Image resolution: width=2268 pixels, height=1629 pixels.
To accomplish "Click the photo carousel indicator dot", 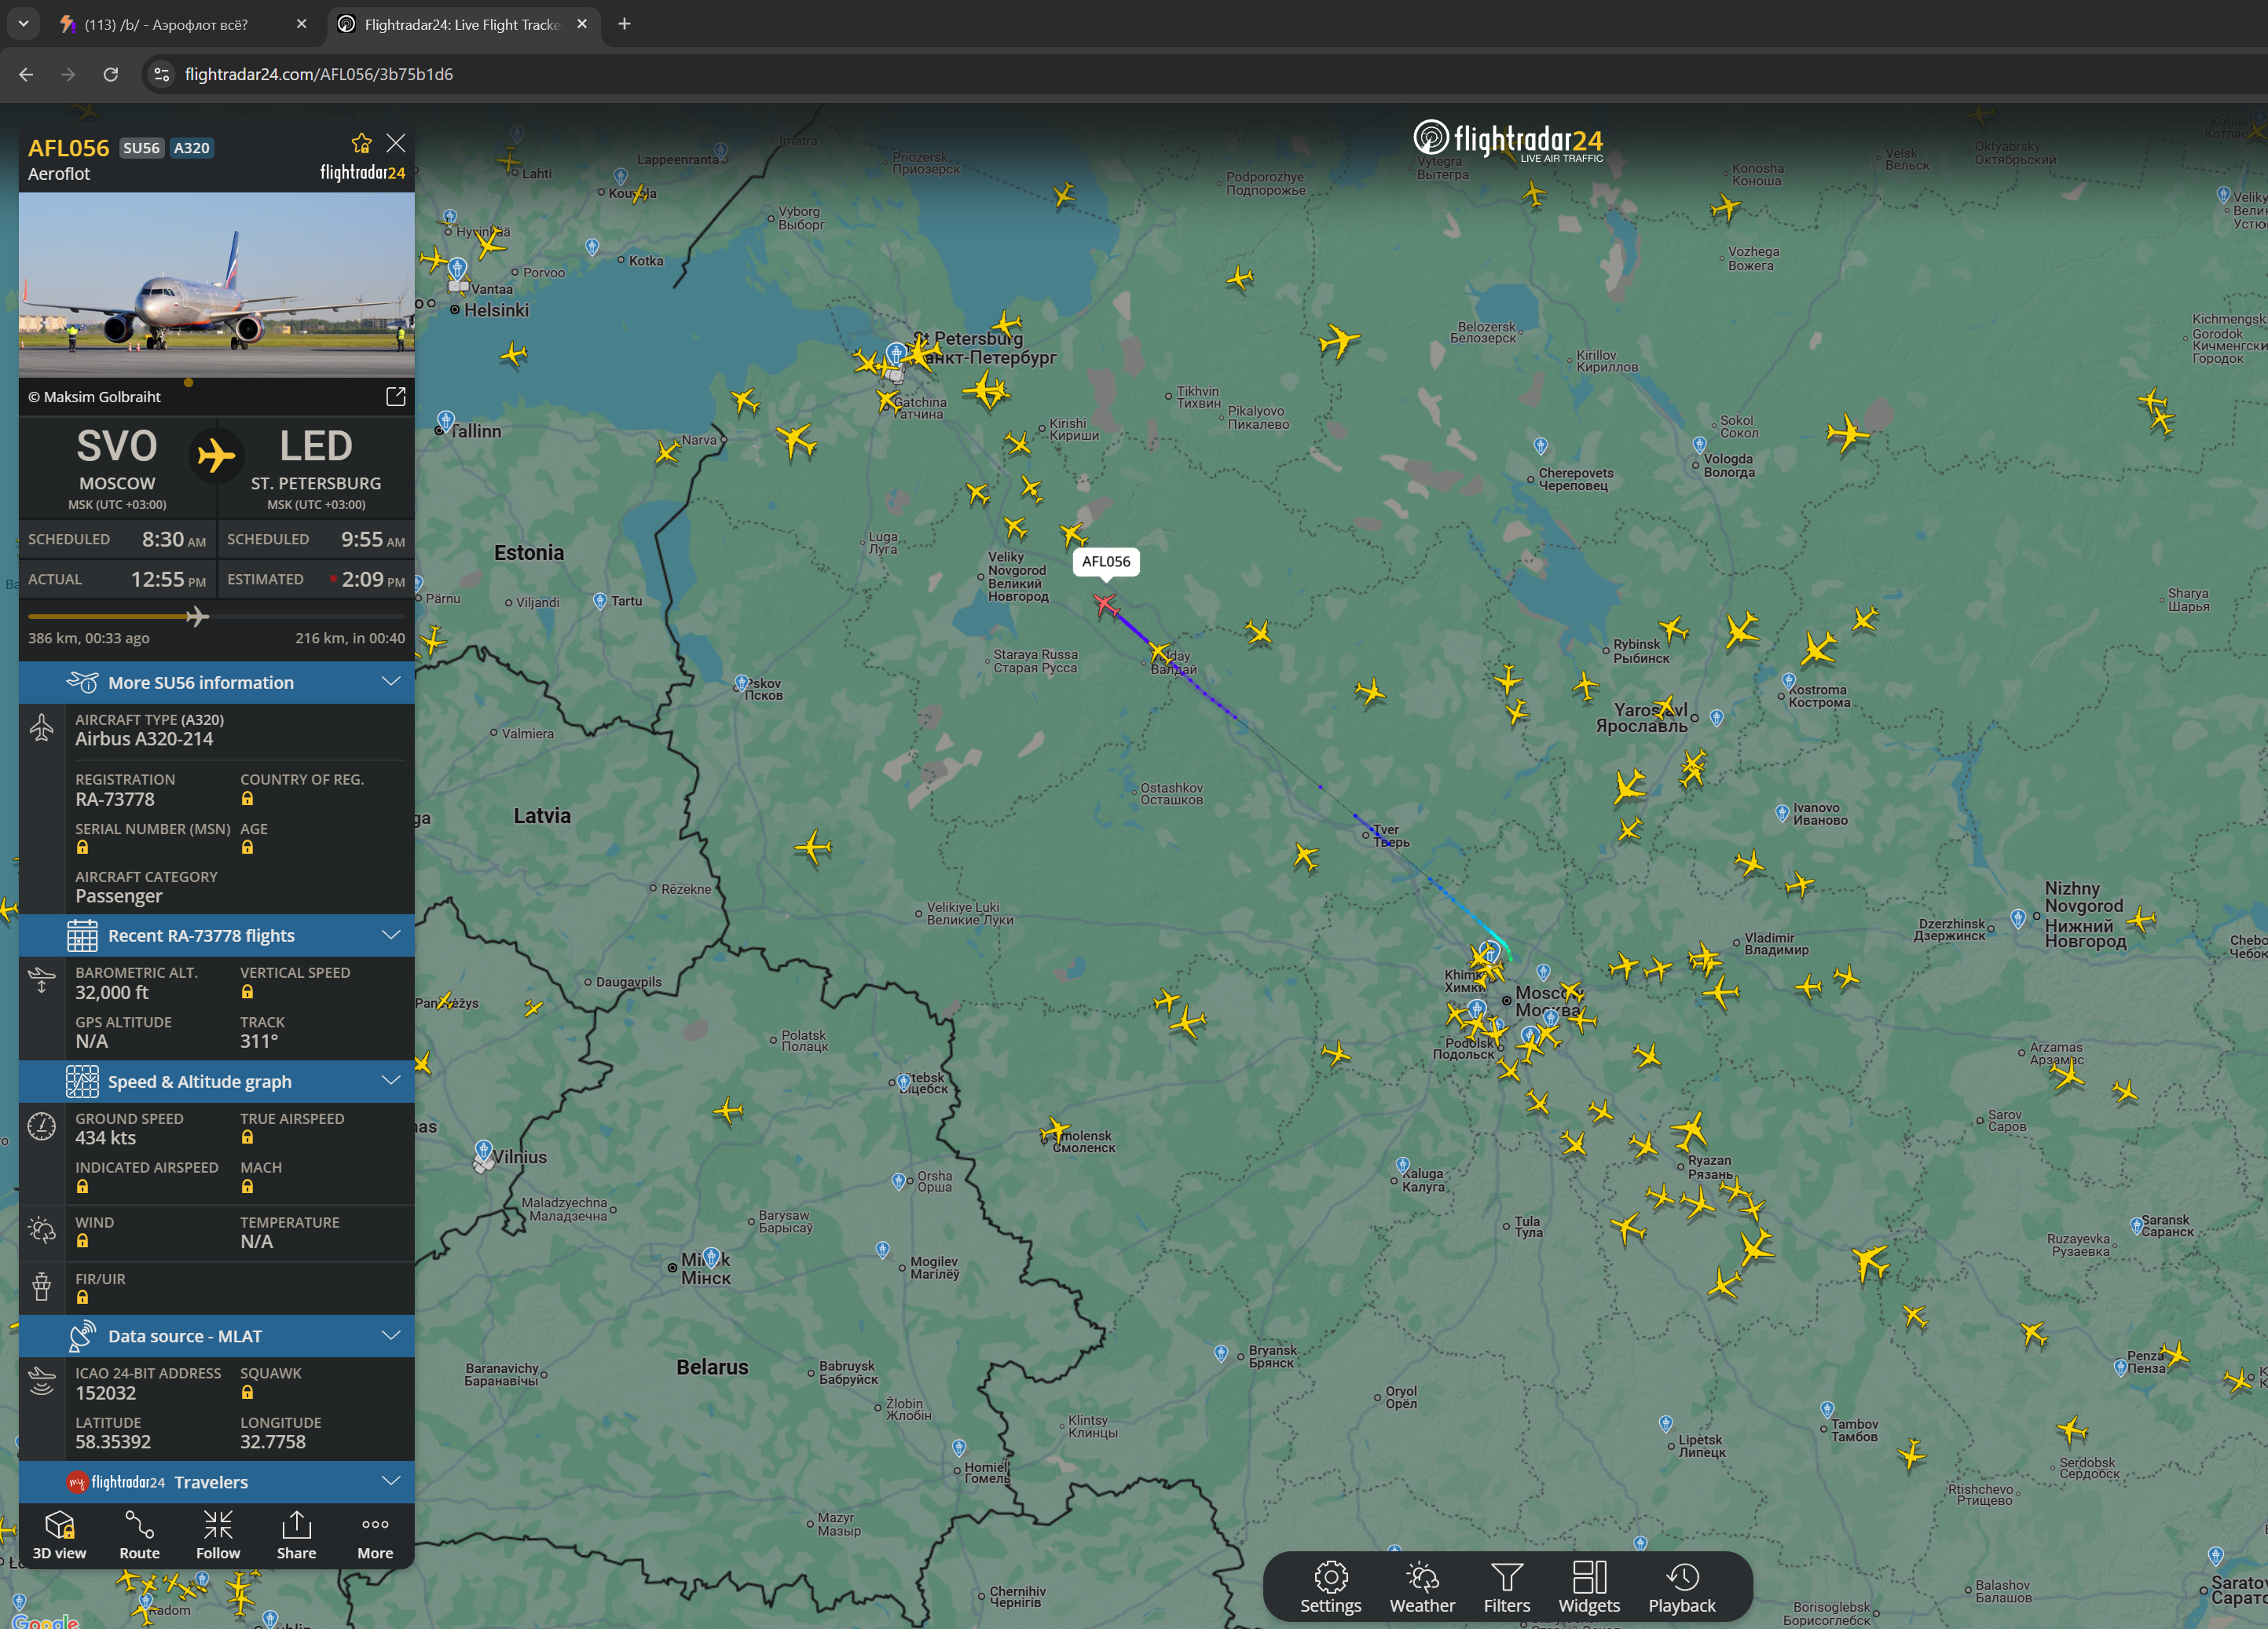I will (188, 382).
